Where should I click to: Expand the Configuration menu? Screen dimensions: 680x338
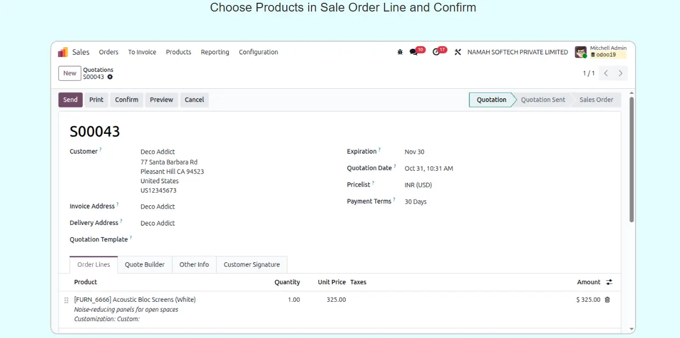tap(258, 52)
